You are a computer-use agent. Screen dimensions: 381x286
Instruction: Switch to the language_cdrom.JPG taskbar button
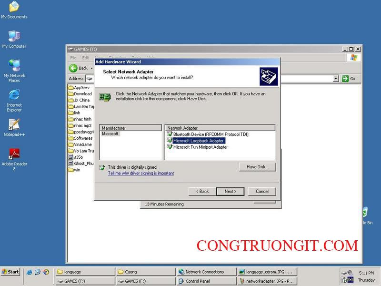pos(267,272)
